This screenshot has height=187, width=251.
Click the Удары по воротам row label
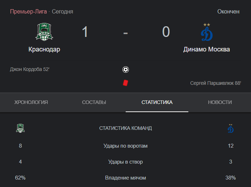[125, 146]
